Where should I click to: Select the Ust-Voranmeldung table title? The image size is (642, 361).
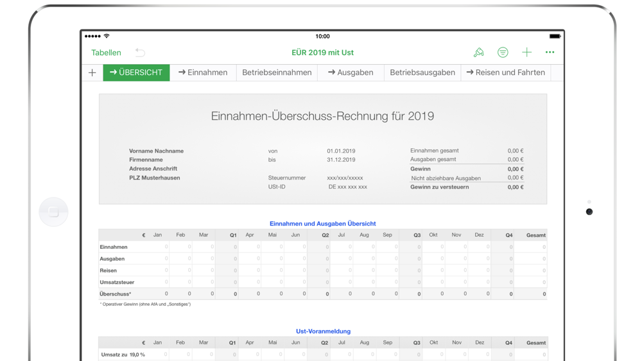[x=323, y=331]
